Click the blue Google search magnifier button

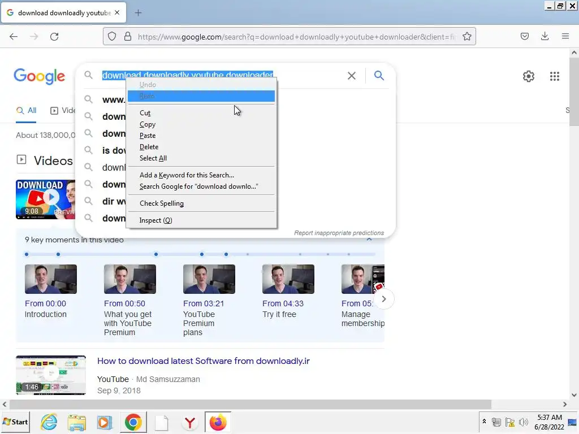click(379, 76)
